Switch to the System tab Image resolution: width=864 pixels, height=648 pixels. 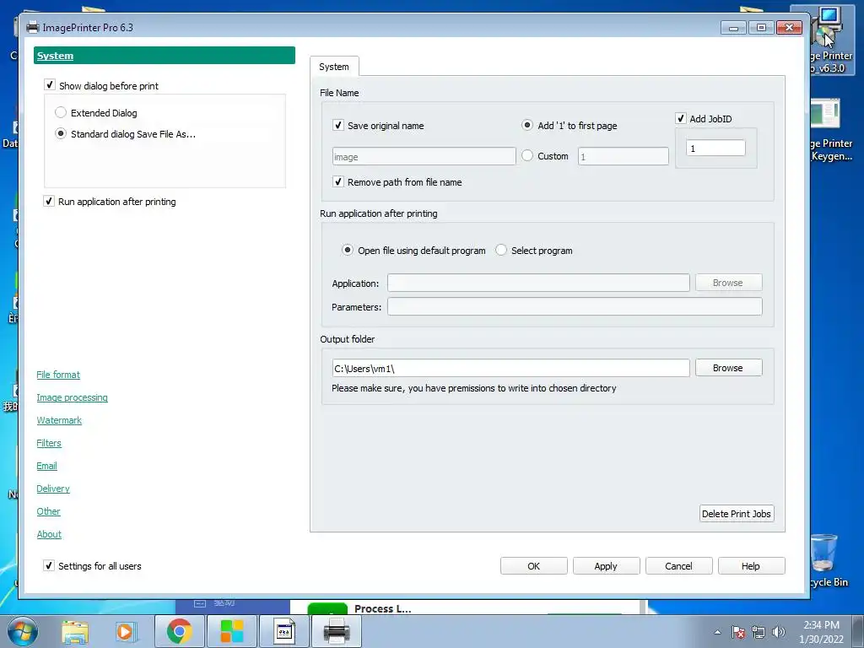click(334, 67)
